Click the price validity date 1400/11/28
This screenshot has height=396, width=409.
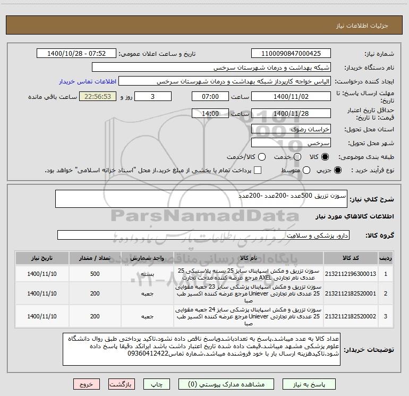291,113
